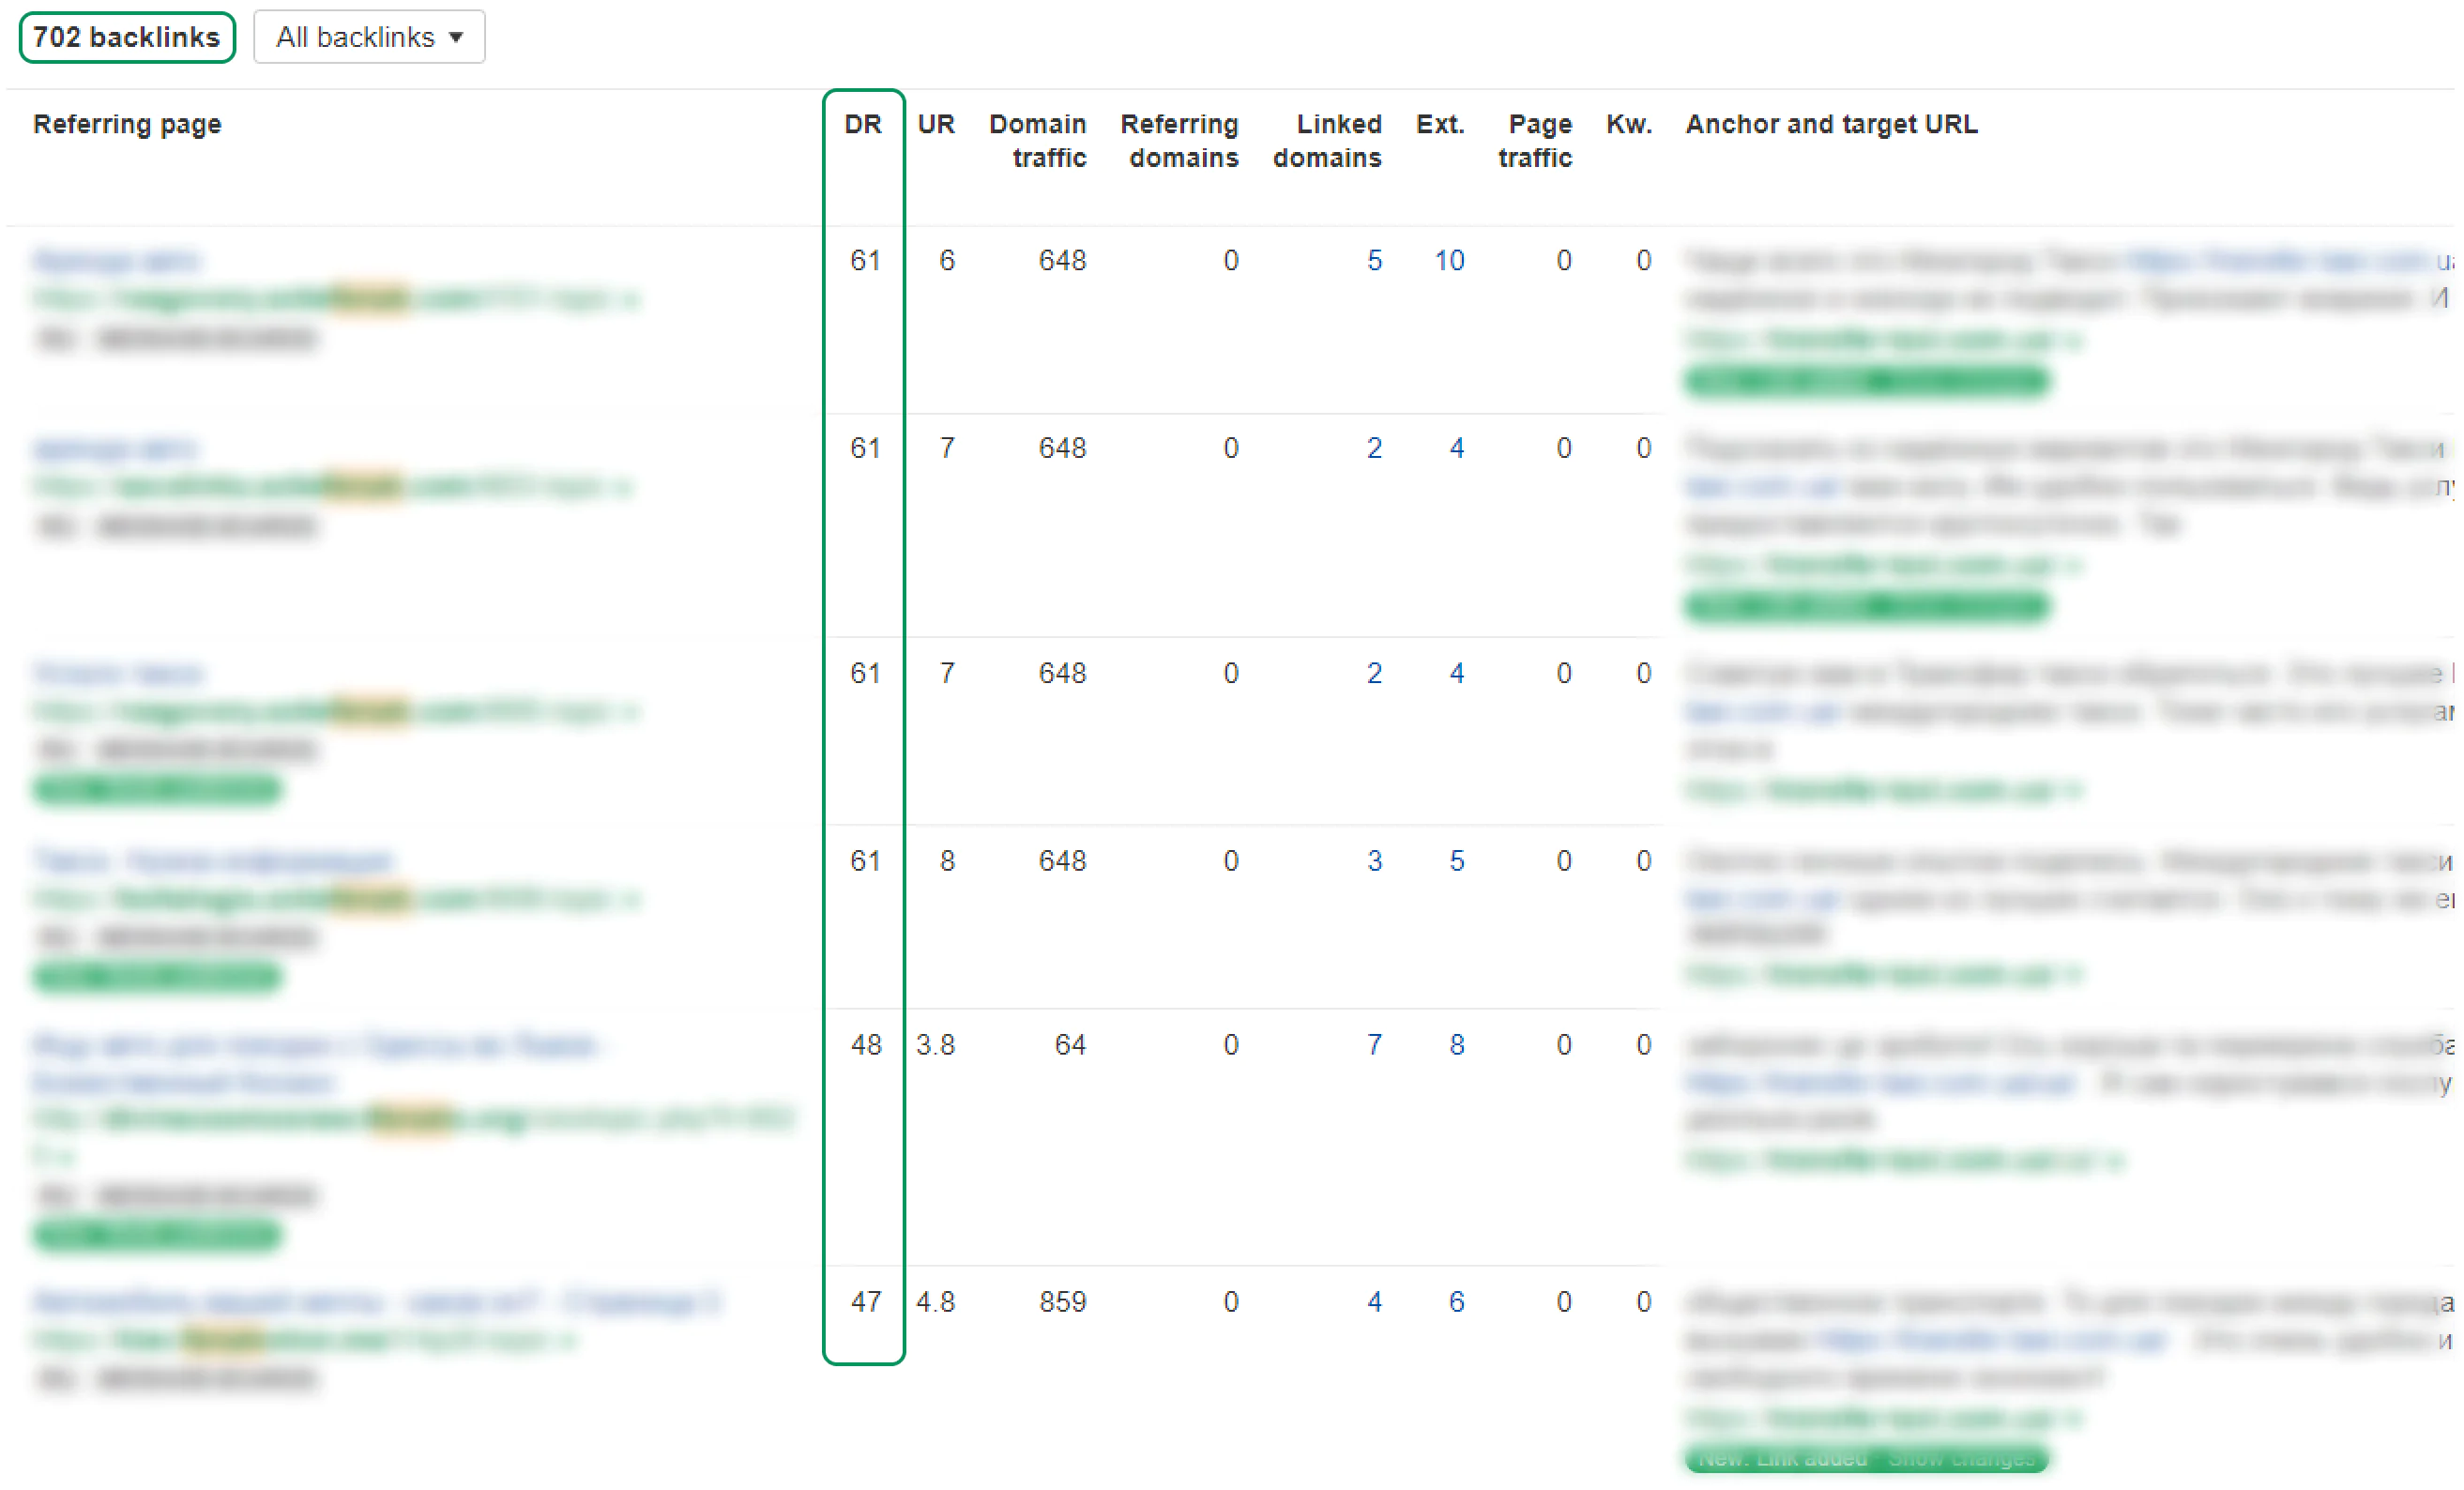Sort by the UR column header
This screenshot has width=2464, height=1490.
click(x=935, y=124)
